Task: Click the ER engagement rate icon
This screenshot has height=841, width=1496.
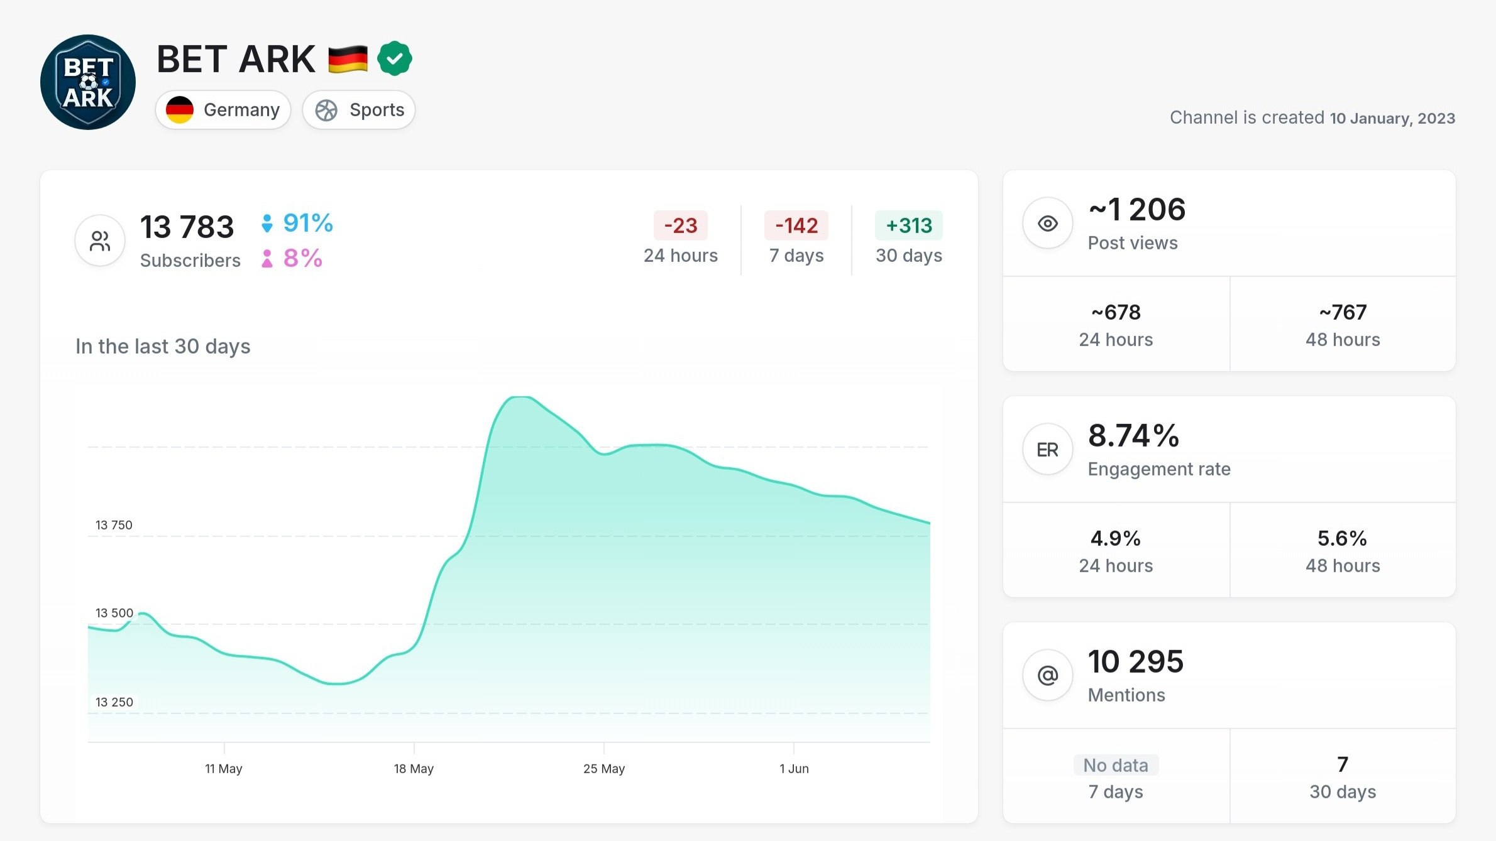Action: tap(1048, 449)
